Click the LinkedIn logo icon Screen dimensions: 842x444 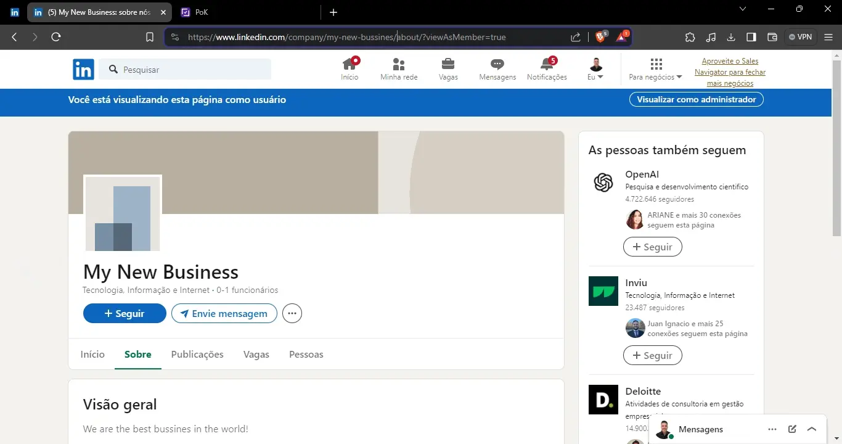83,70
